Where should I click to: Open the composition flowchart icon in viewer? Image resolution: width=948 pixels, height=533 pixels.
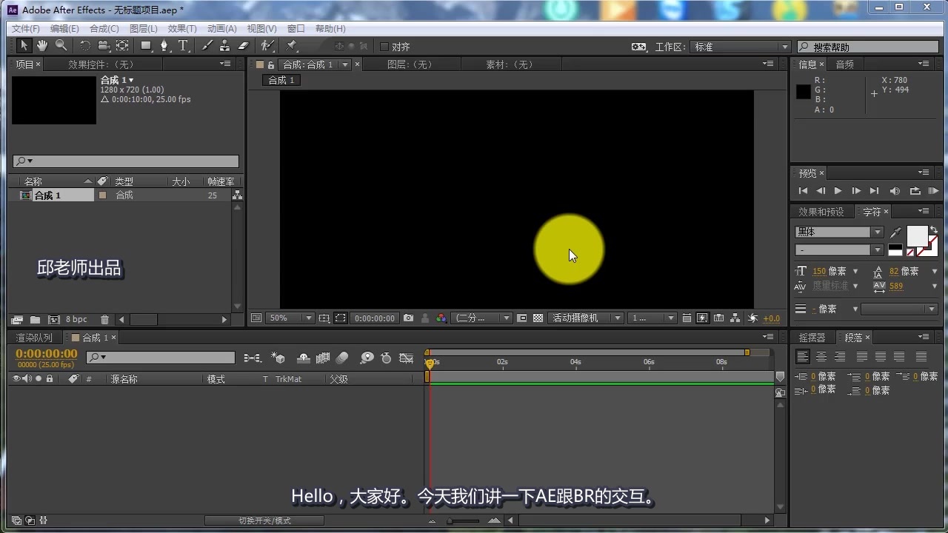pyautogui.click(x=735, y=318)
